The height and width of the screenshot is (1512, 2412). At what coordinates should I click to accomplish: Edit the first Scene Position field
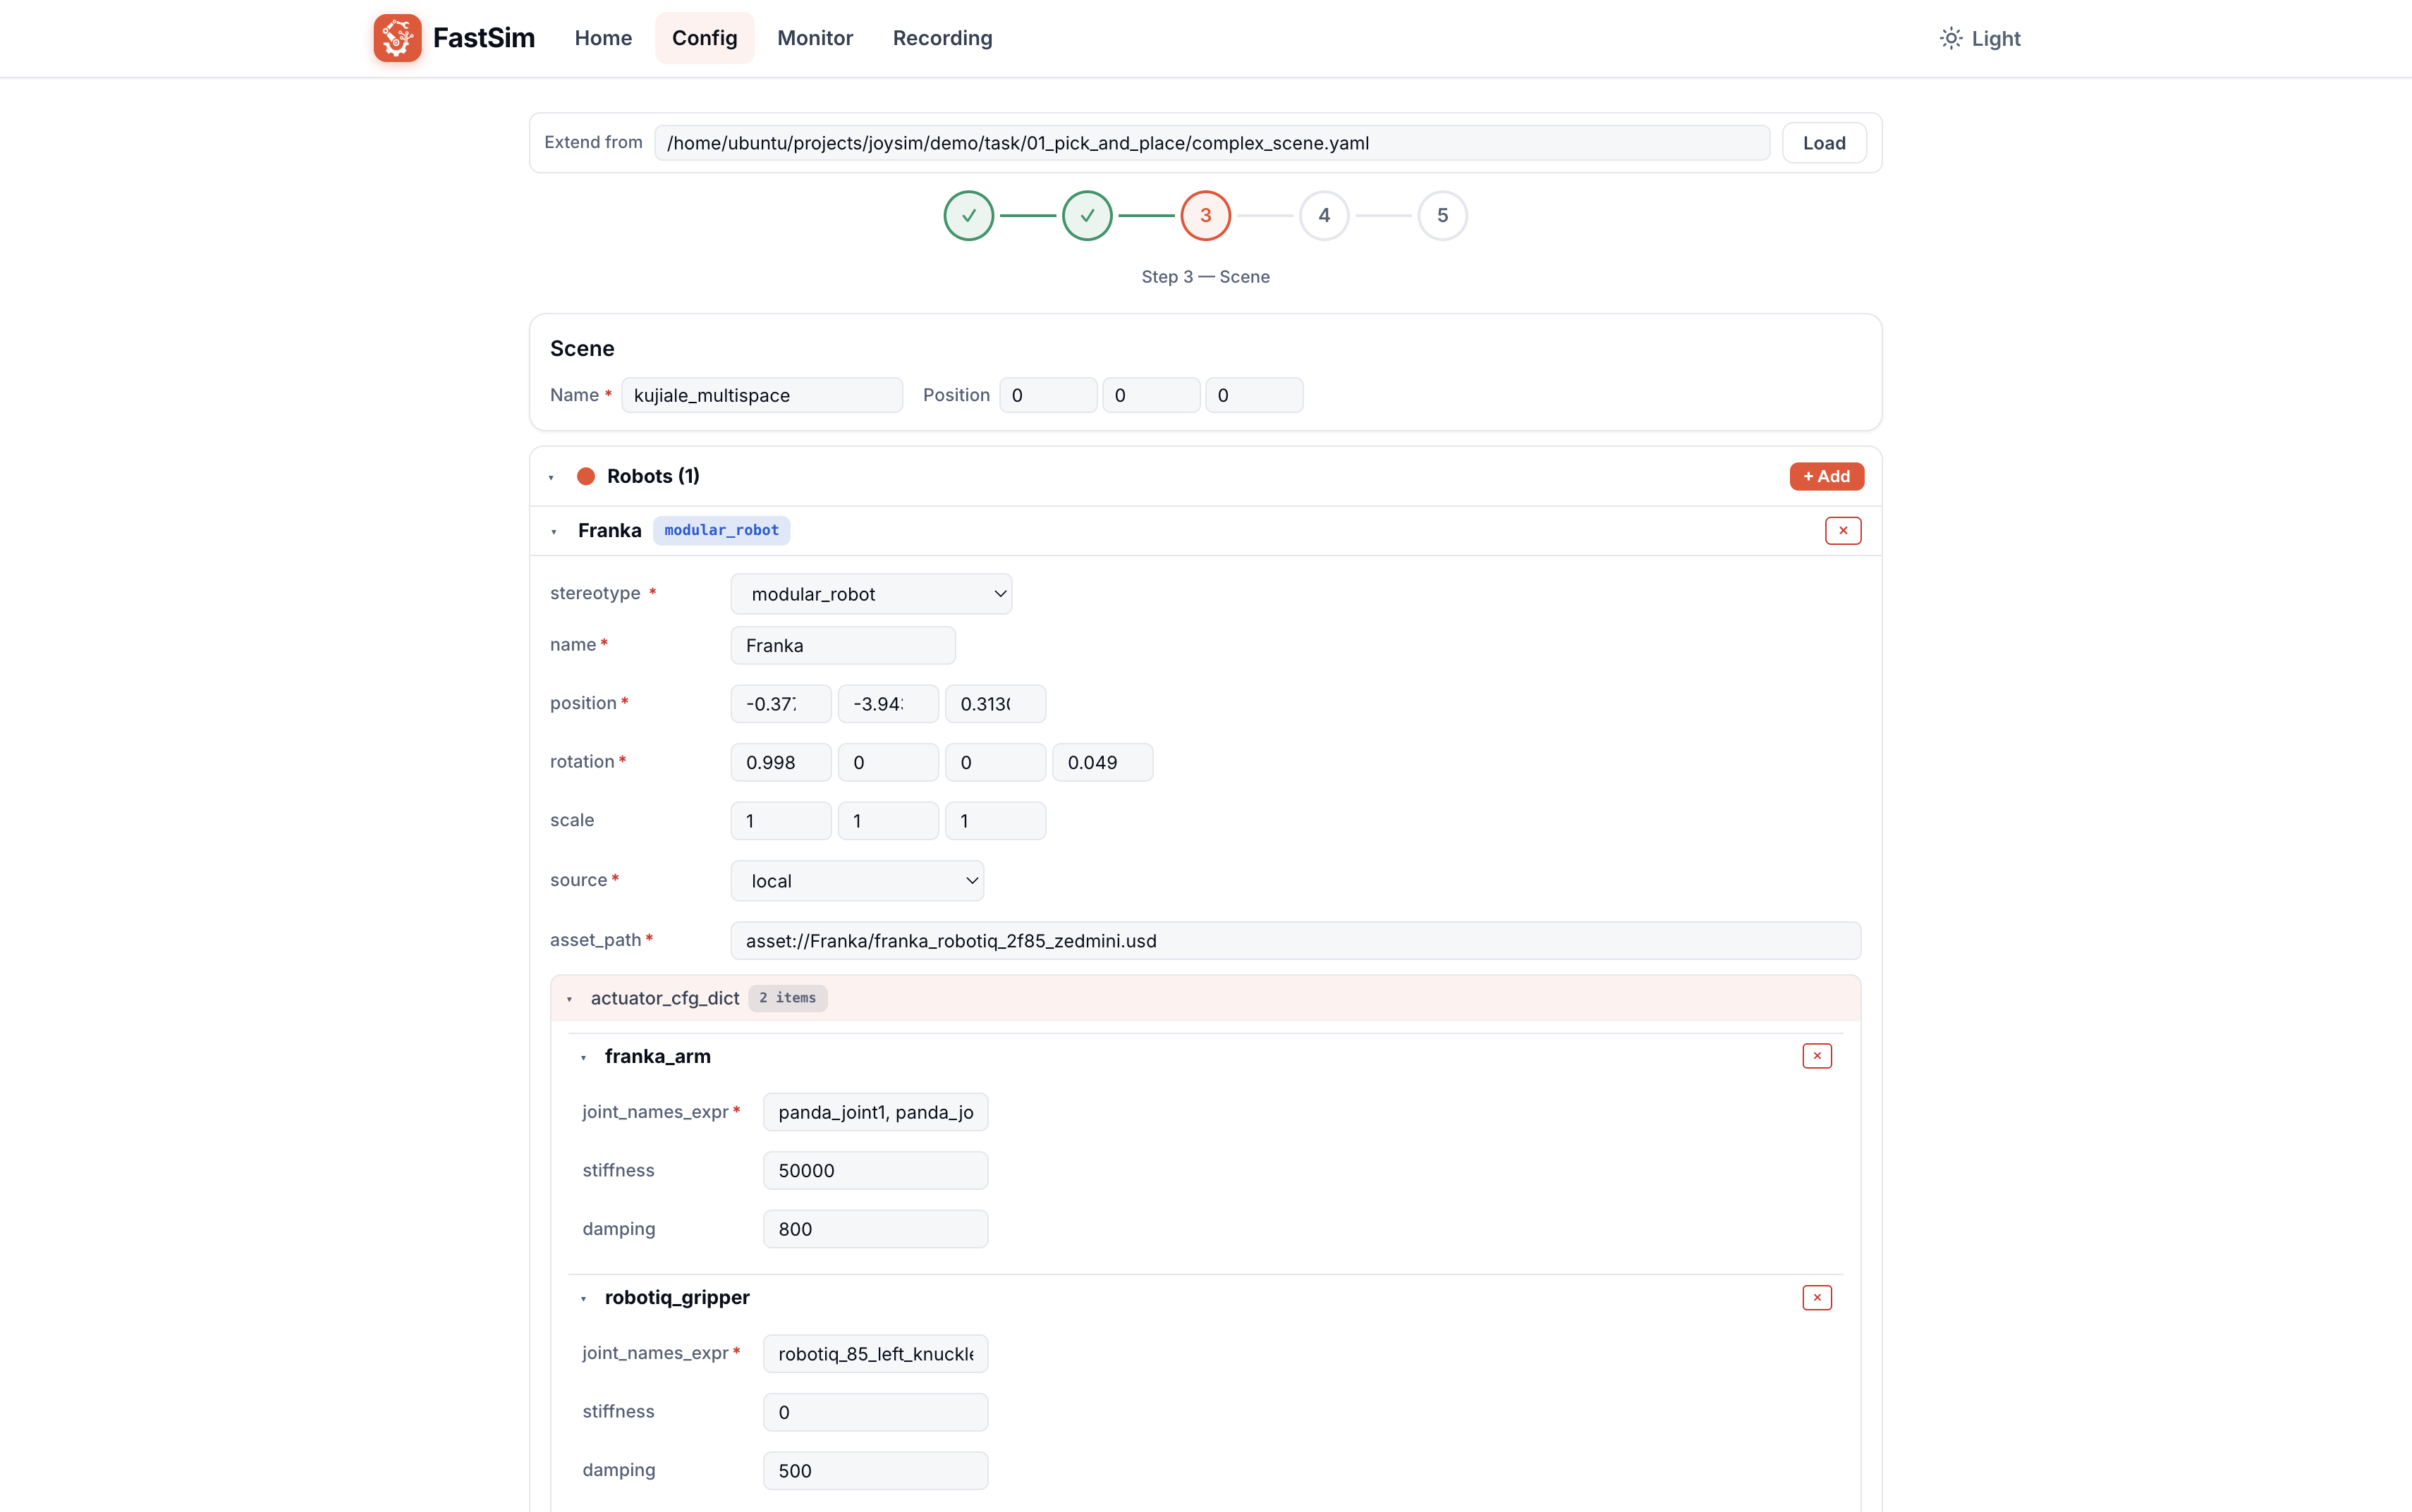pos(1047,395)
